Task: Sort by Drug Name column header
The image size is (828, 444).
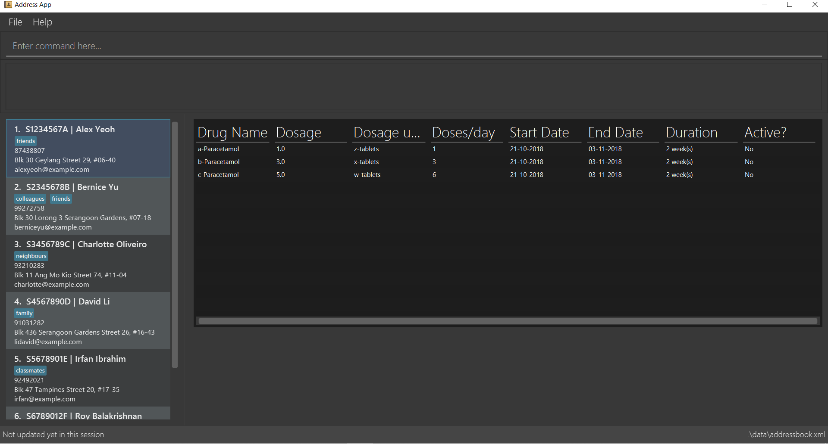Action: [232, 133]
